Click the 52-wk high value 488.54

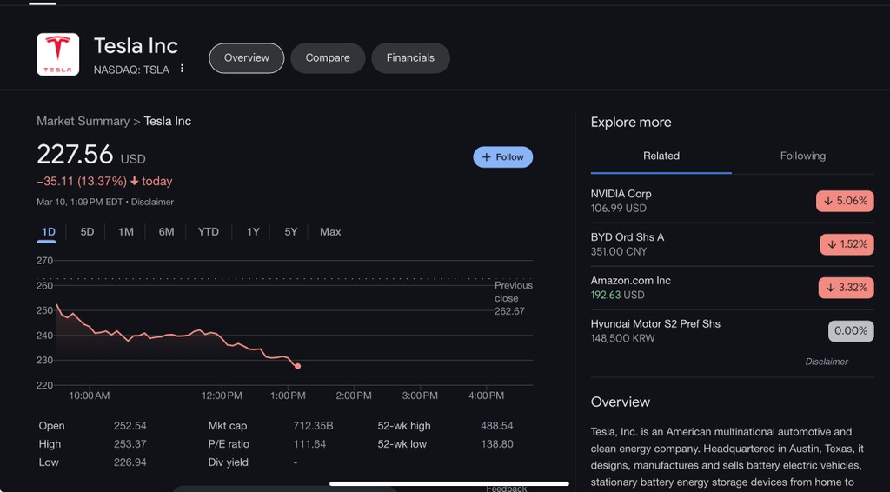point(496,426)
